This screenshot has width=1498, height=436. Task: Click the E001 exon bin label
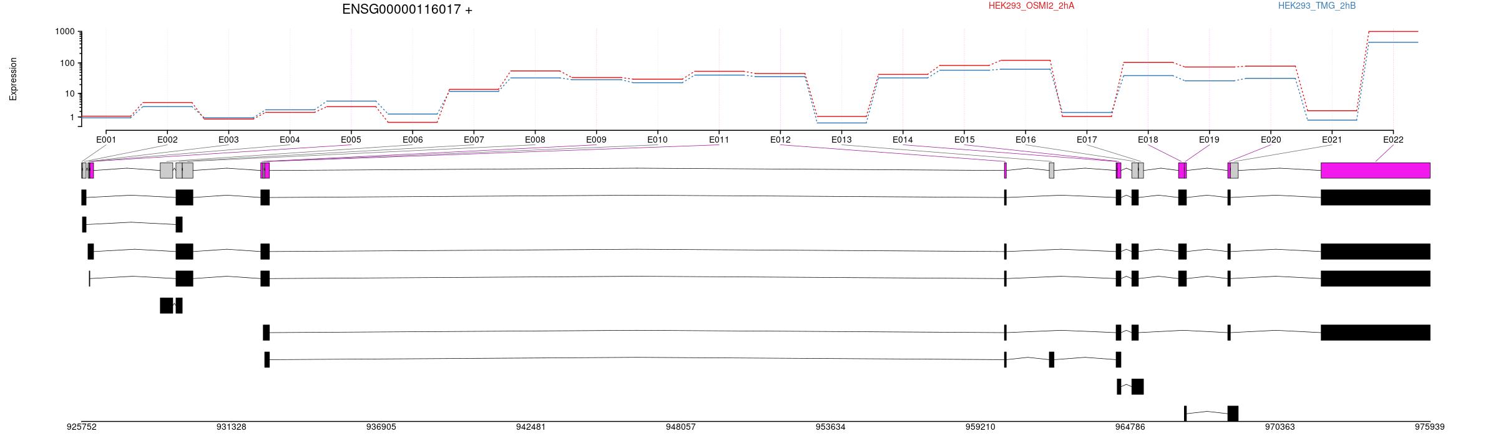(x=106, y=140)
